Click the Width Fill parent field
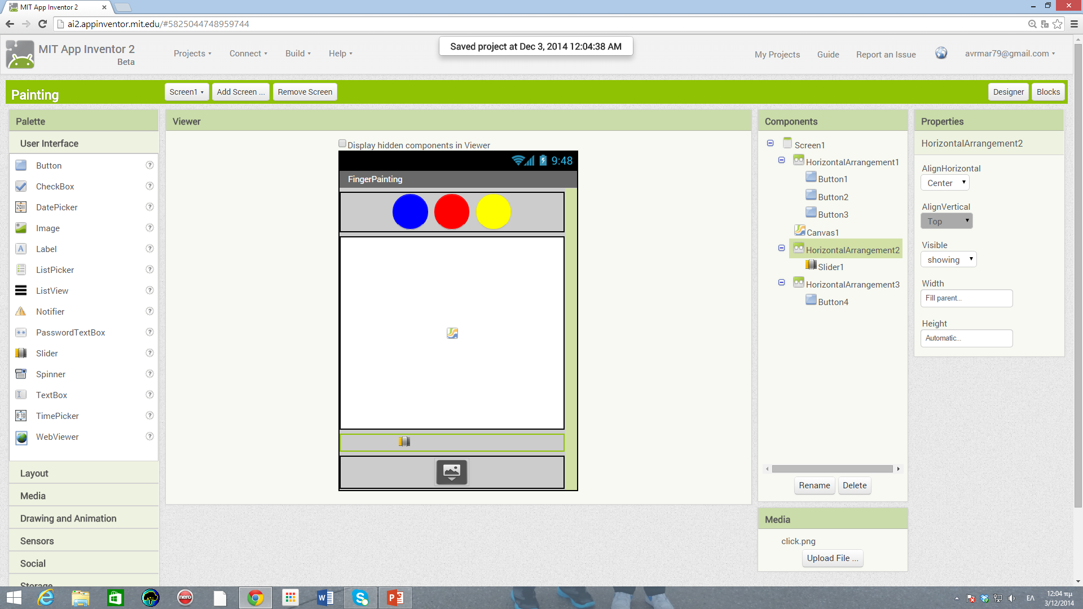This screenshot has width=1083, height=609. pyautogui.click(x=967, y=298)
